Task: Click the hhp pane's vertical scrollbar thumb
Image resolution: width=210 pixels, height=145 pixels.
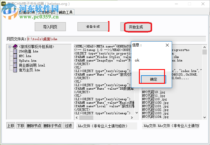Action: point(204,52)
